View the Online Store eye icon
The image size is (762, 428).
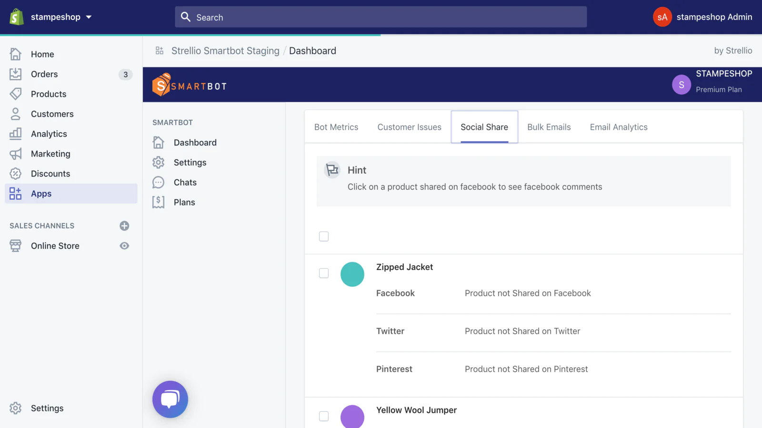[x=124, y=246]
